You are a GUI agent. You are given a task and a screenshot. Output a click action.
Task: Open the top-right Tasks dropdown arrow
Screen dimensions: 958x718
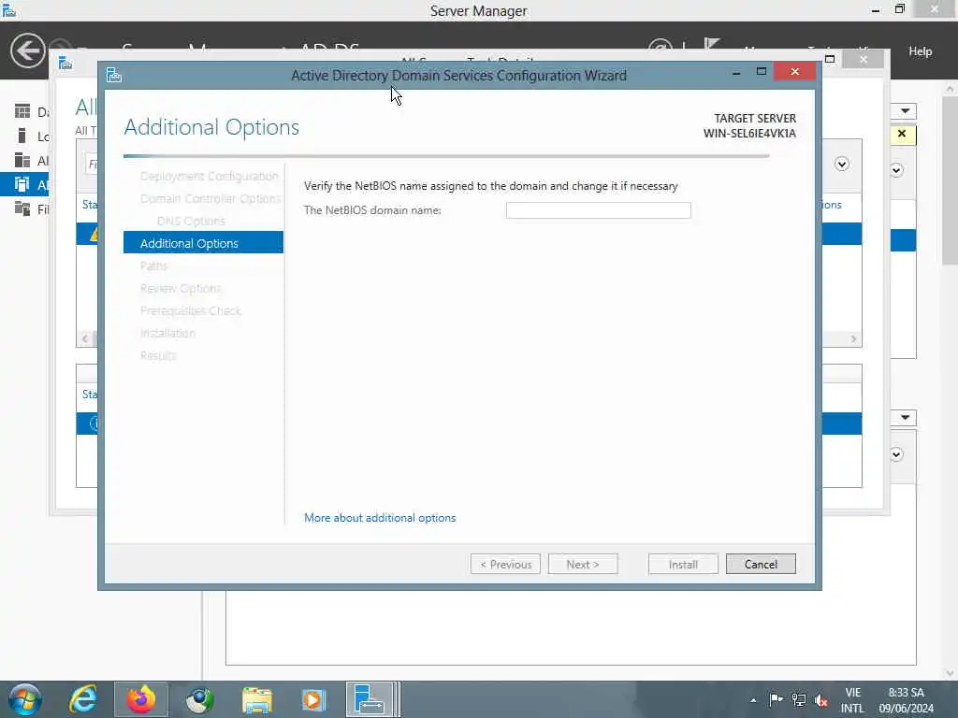(x=905, y=110)
